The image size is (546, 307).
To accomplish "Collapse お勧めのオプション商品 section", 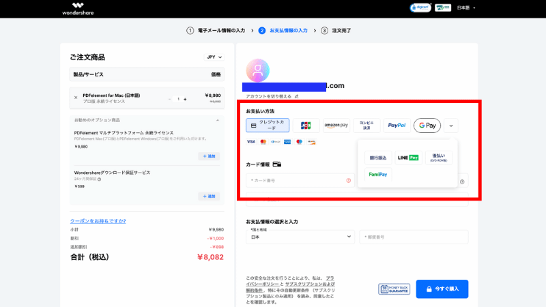I will click(x=218, y=120).
